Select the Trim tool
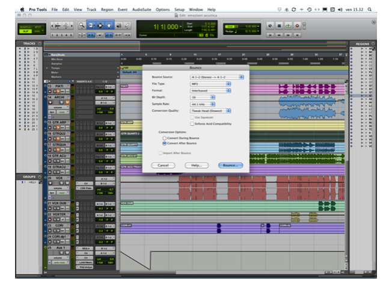This screenshot has height=289, width=392. point(91,25)
